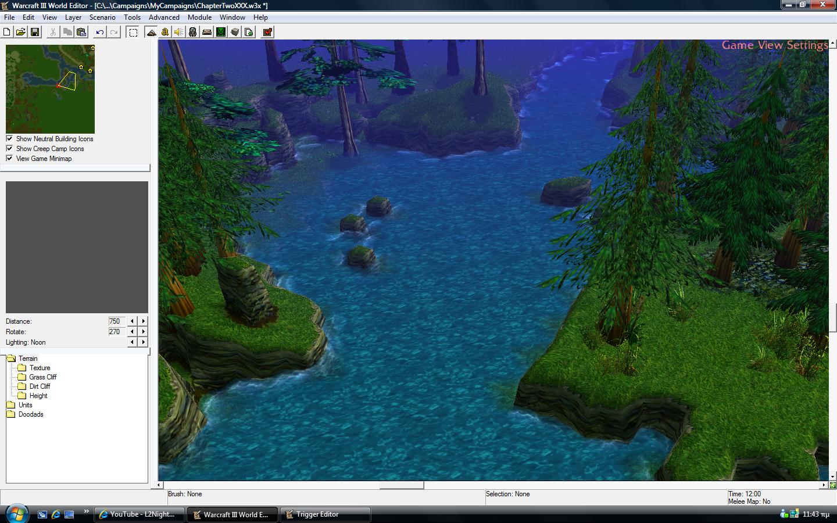
Task: Click Warcraft III World Editor taskbar button
Action: point(233,514)
